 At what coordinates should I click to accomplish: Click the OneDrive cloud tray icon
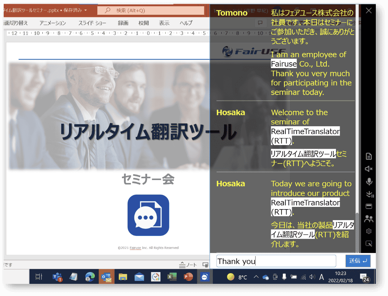[266, 277]
